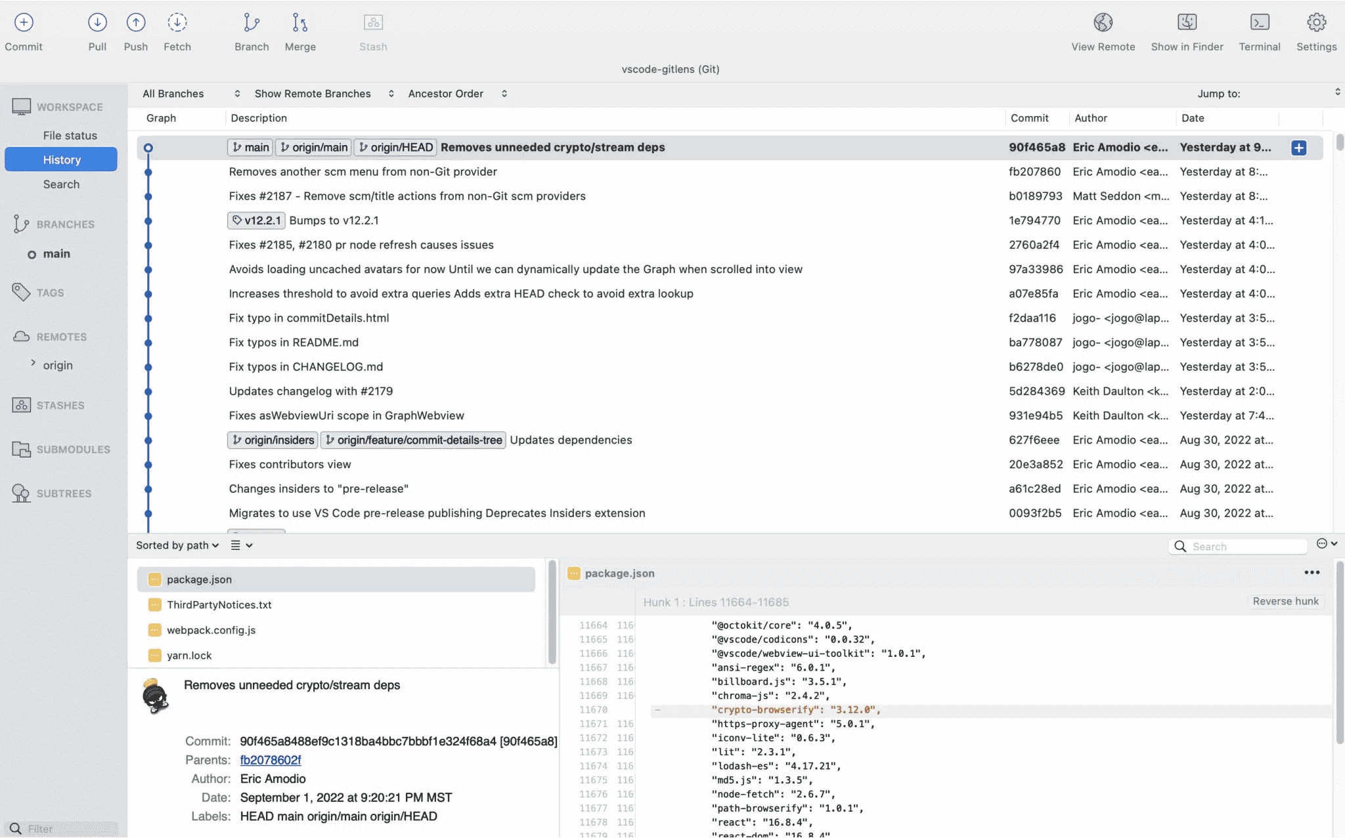This screenshot has height=838, width=1345.
Task: Open the Sorted by path menu
Action: (x=176, y=545)
